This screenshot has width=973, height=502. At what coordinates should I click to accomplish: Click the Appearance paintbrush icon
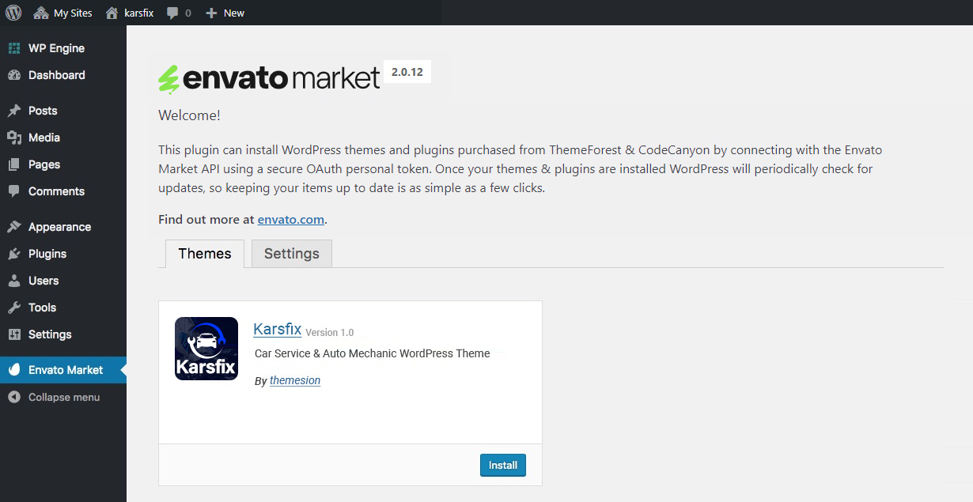point(14,227)
